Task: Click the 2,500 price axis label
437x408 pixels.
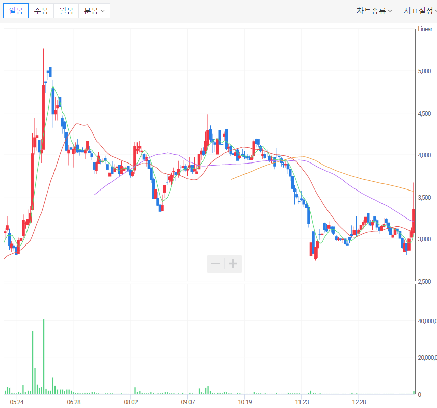Action: tap(424, 282)
